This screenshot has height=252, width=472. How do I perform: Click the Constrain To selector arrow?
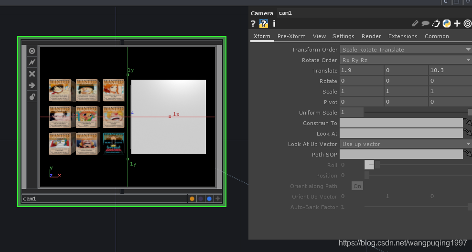tap(468, 122)
